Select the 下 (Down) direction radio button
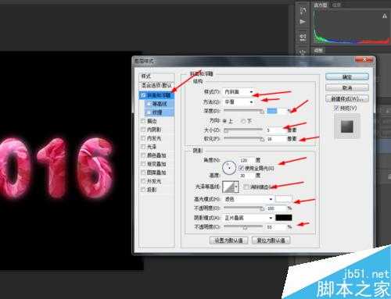391x299 pixels. (243, 121)
